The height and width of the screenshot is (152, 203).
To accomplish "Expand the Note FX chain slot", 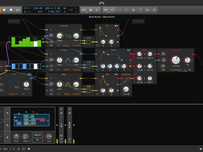I will pos(37,135).
